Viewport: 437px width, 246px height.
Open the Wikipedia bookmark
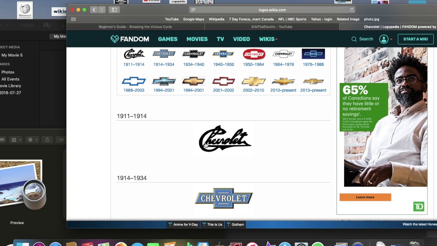216,19
